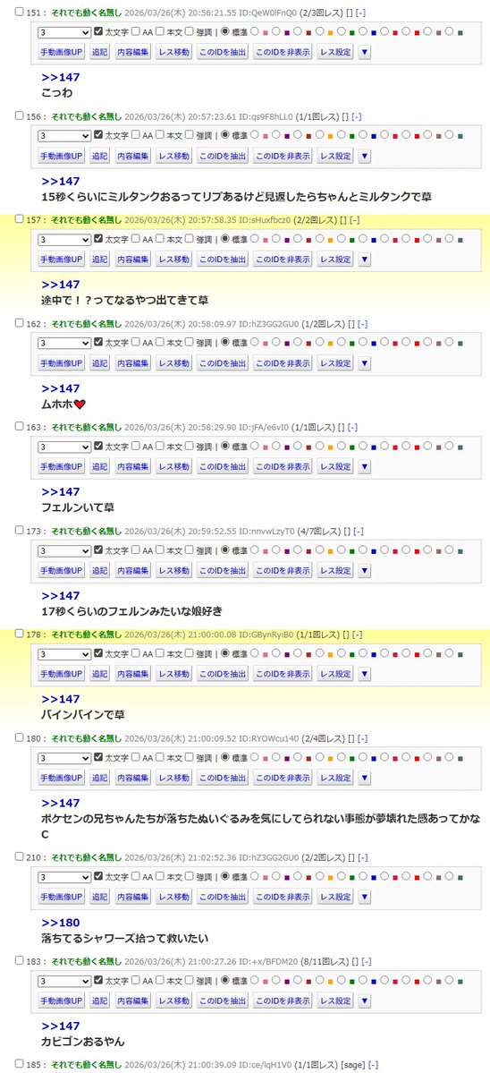Click ID:QeW0lFnQ0 text on post 151
This screenshot has width=490, height=1073.
(267, 13)
